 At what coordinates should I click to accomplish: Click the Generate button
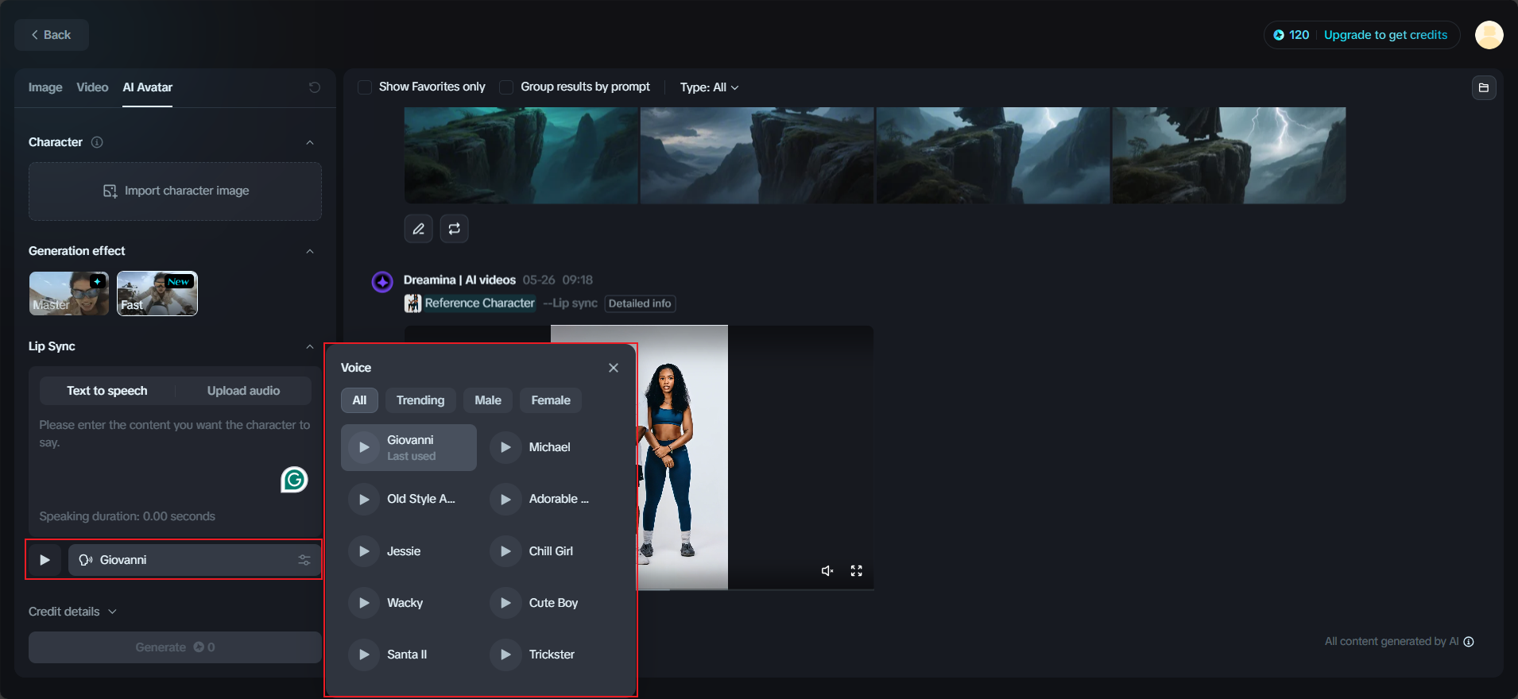(x=175, y=647)
